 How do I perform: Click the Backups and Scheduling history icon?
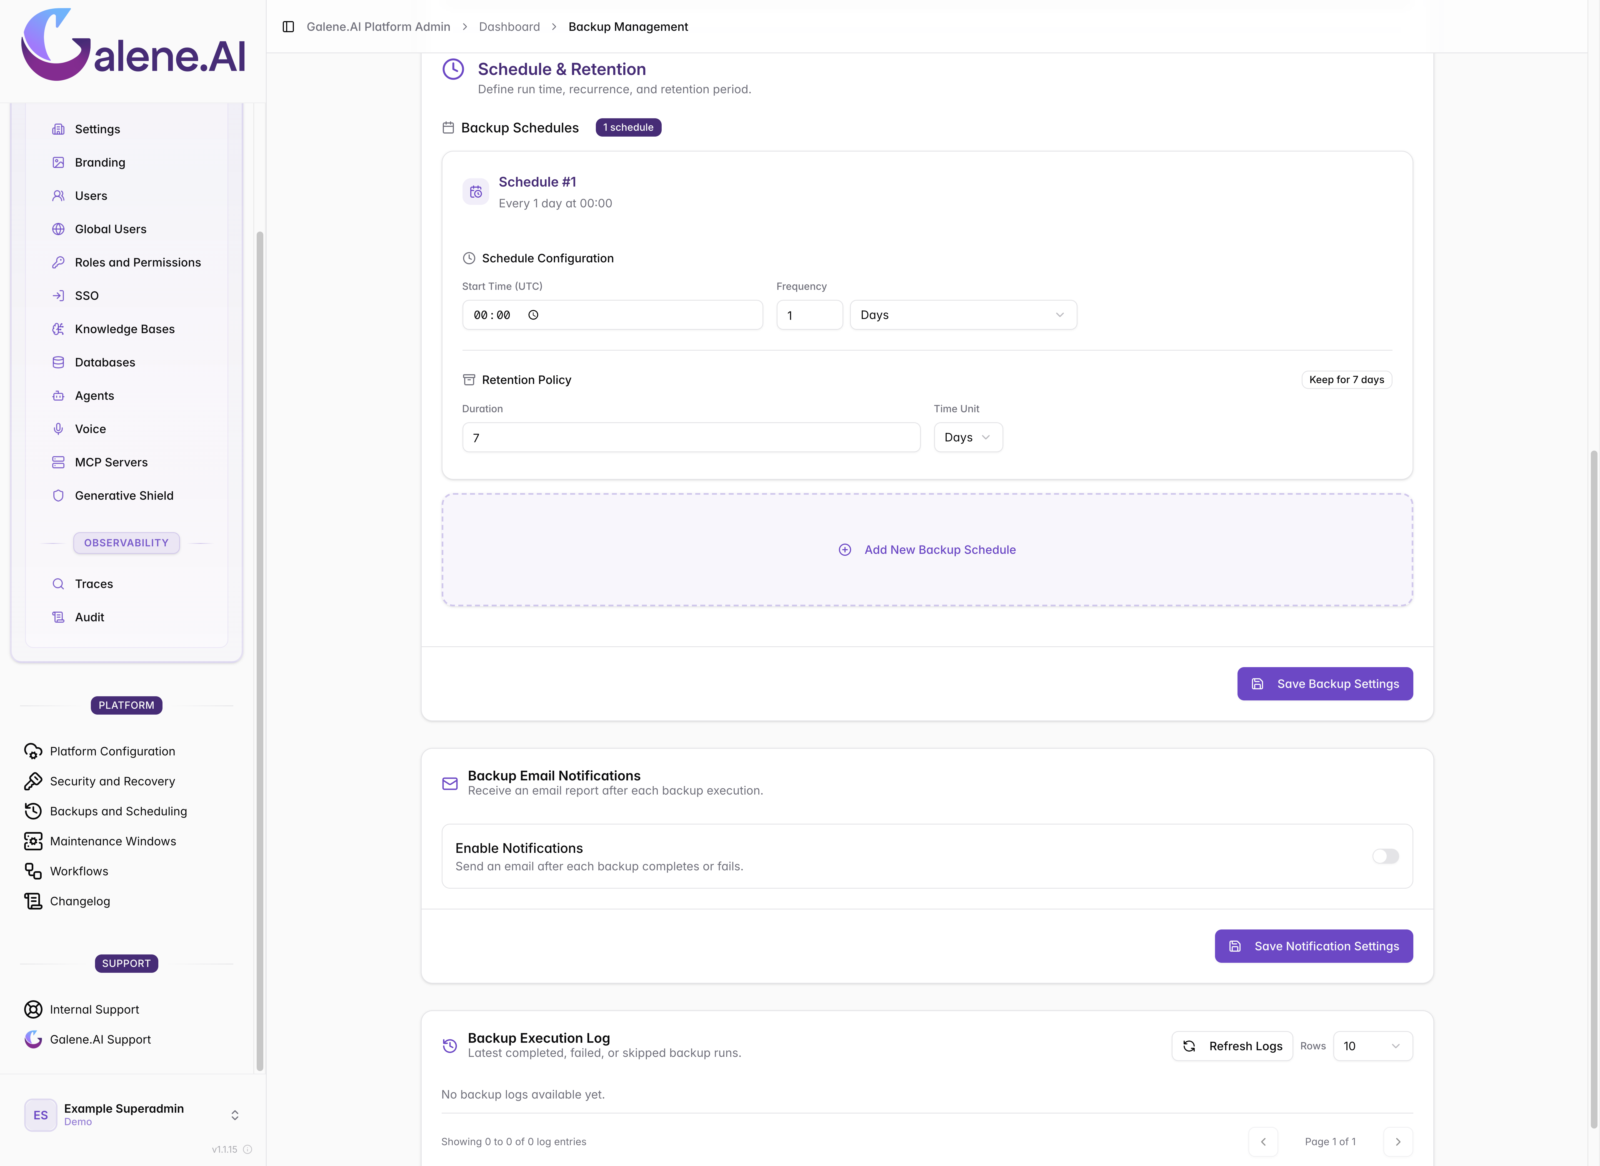pos(33,811)
